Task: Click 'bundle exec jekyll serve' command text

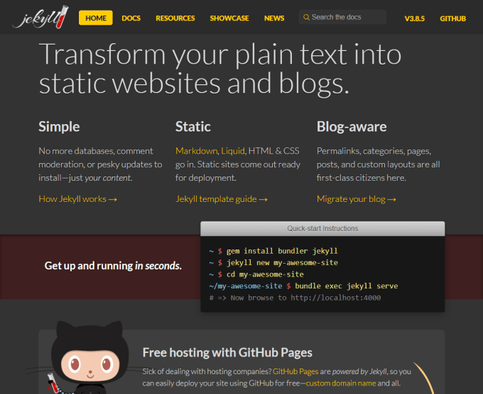Action: pyautogui.click(x=346, y=286)
